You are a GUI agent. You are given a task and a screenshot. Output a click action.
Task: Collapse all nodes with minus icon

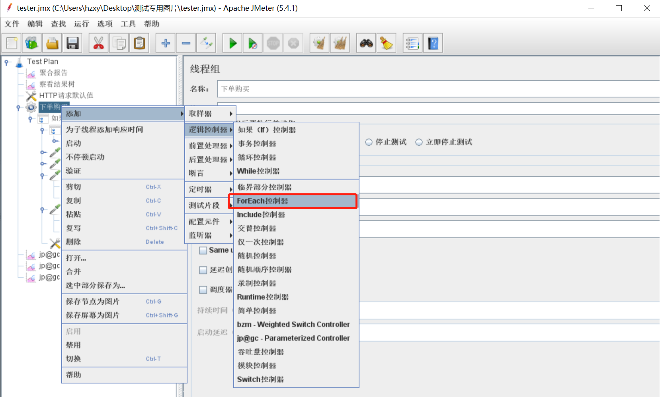point(186,43)
